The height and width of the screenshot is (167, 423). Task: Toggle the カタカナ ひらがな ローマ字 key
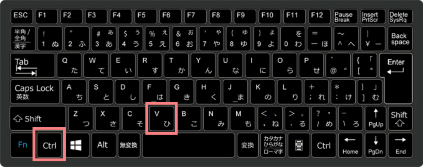(273, 145)
